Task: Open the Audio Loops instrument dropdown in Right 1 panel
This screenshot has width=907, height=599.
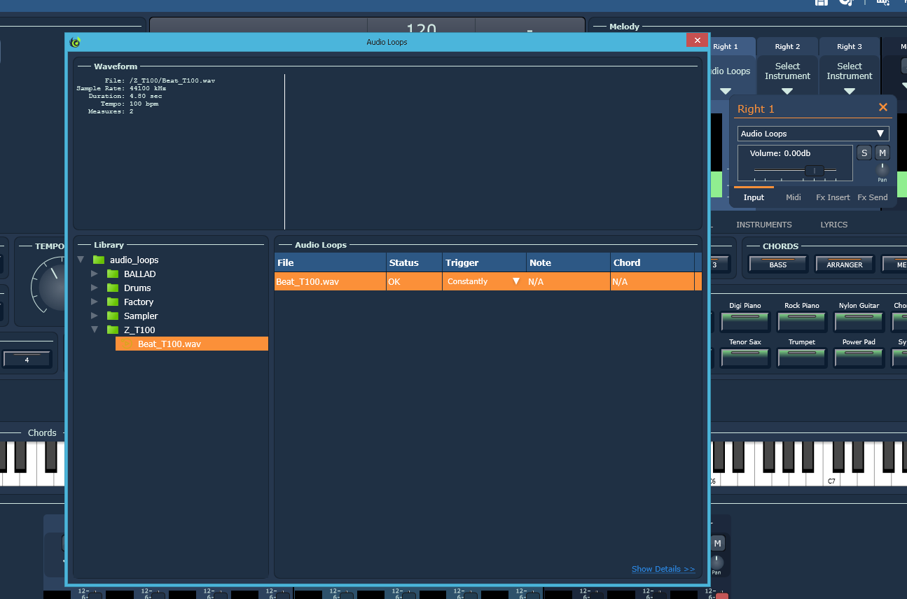Action: [x=813, y=134]
